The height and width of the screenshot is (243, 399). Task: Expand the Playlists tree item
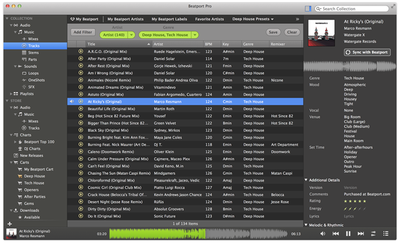(11, 94)
